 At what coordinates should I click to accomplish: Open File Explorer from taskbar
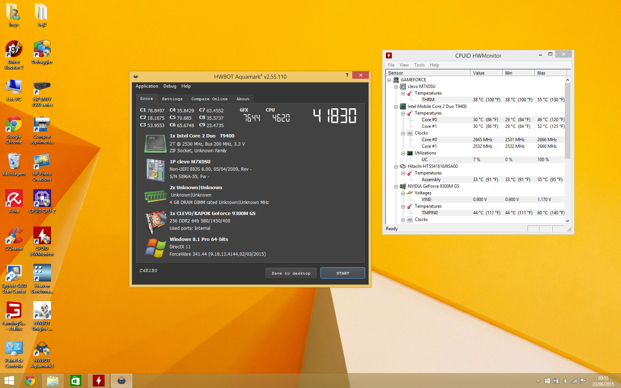[x=53, y=381]
